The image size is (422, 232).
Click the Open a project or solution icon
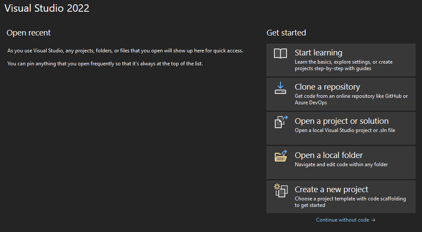(x=281, y=122)
